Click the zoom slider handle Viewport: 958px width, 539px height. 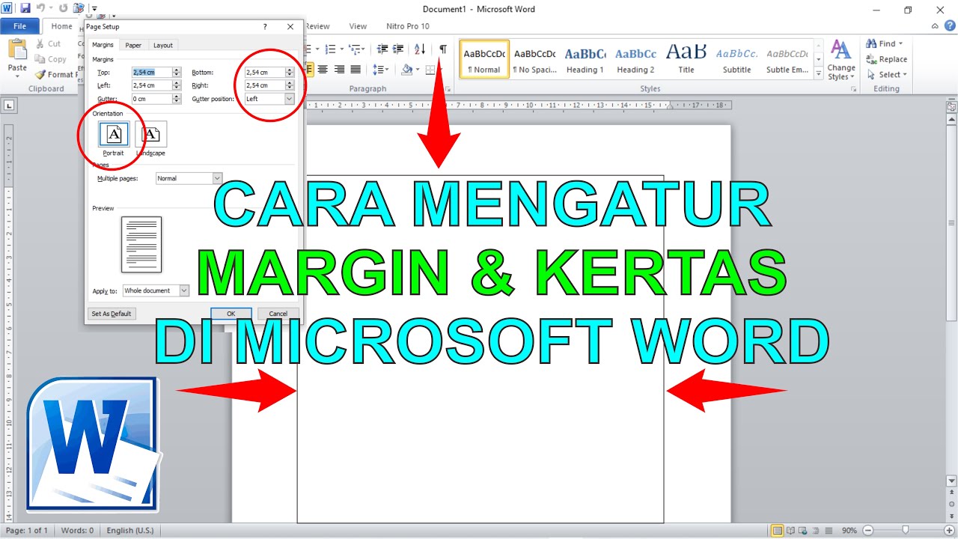(x=905, y=530)
